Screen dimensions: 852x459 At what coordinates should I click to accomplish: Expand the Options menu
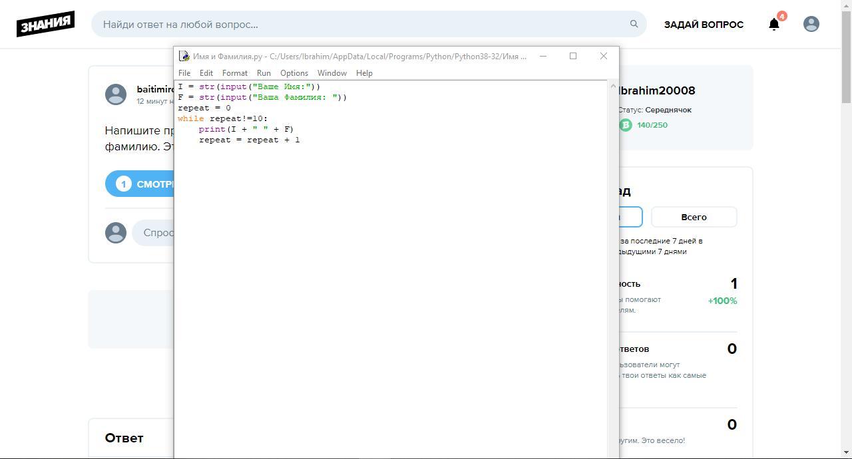294,73
